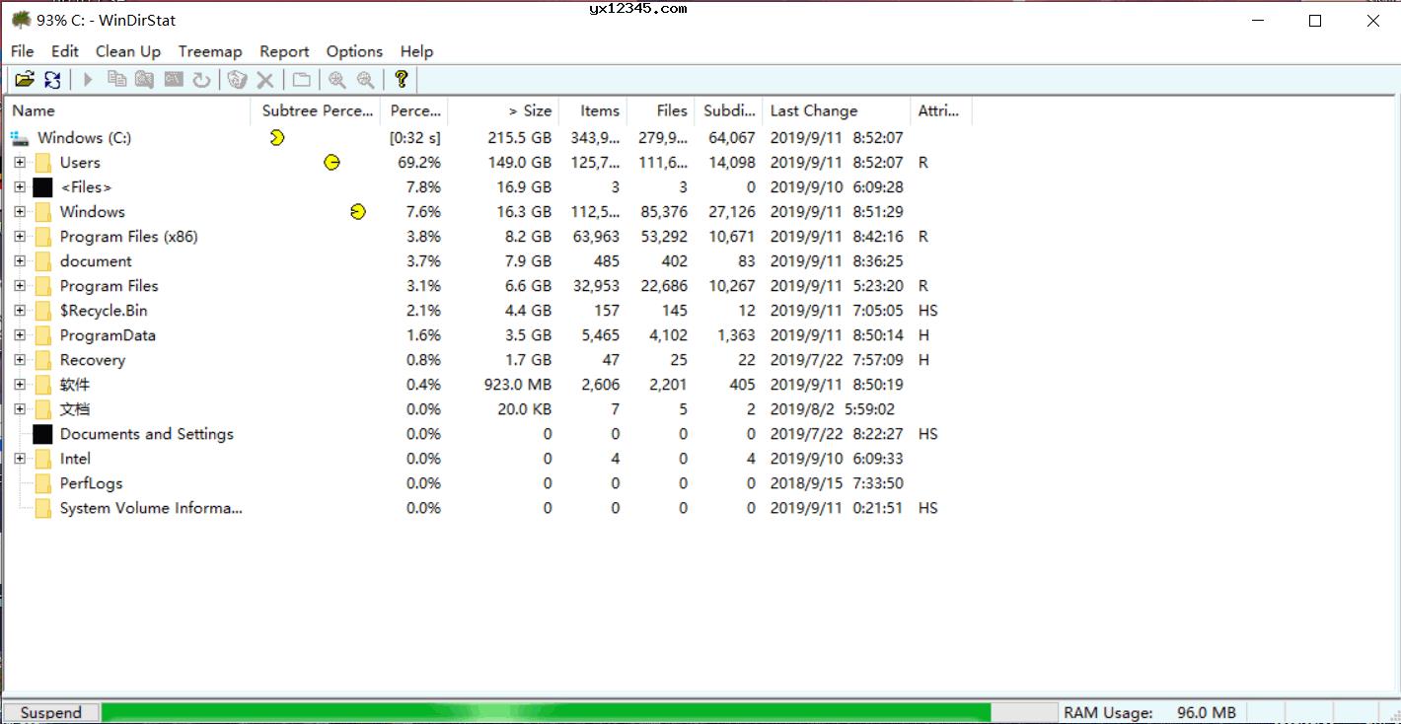Expand the Windows folder node
Viewport: 1401px width, 724px height.
coord(20,212)
